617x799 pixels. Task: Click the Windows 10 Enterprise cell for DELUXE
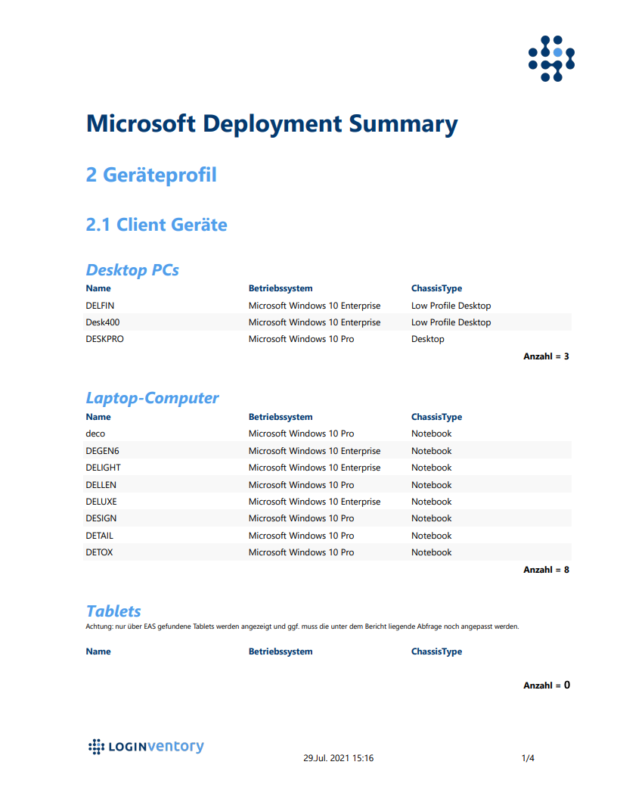coord(315,502)
